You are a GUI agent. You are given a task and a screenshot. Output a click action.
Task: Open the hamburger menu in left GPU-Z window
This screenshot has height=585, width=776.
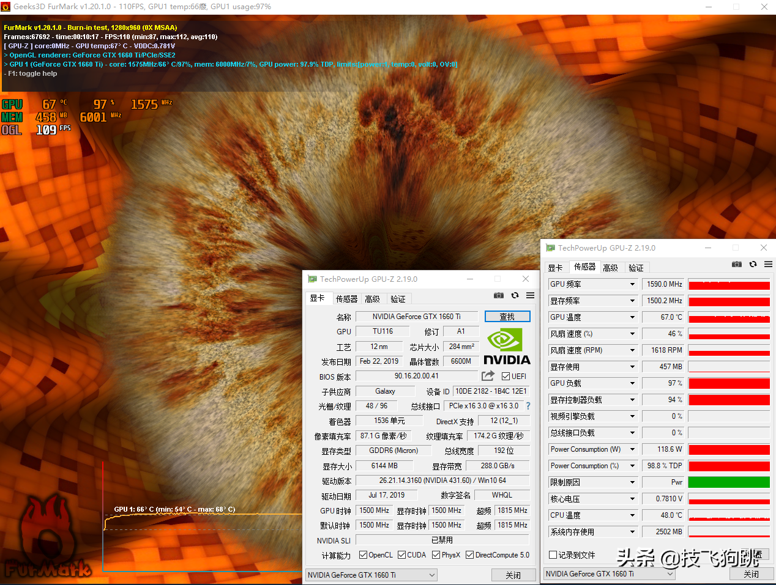[x=530, y=295]
